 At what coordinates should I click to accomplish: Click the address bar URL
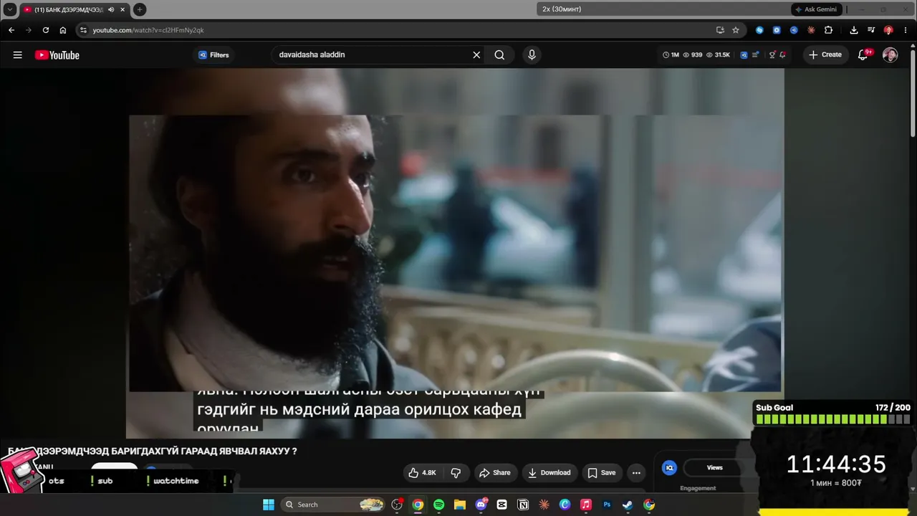tap(148, 30)
